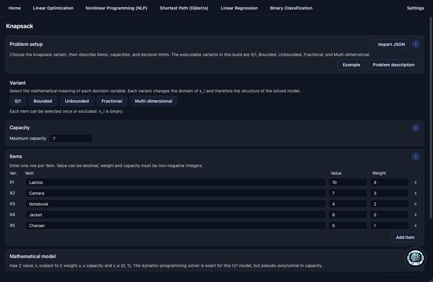Edit the Camera value field
Screen dimensions: 433x282
347,193
